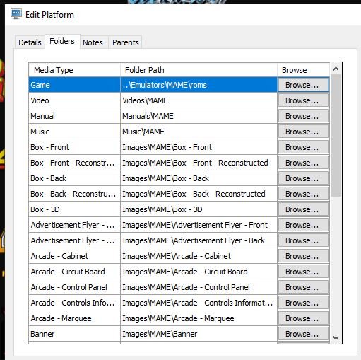Image resolution: width=361 pixels, height=360 pixels.
Task: Browse for the Video folder
Action: (303, 100)
